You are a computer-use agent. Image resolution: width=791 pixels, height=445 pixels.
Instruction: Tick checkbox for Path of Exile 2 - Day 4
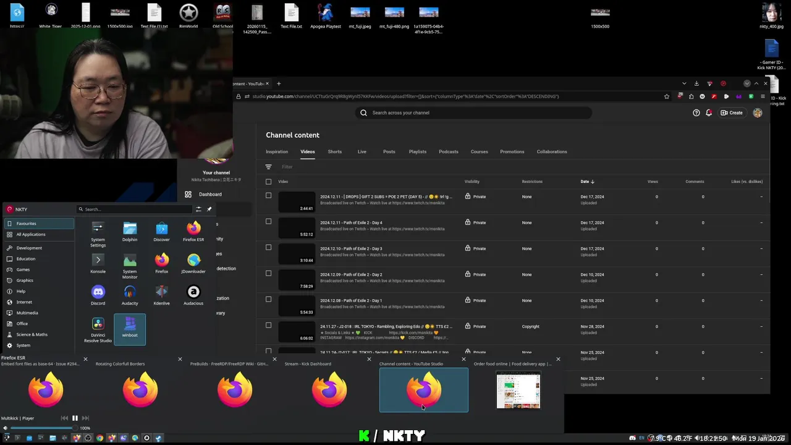[x=268, y=221]
